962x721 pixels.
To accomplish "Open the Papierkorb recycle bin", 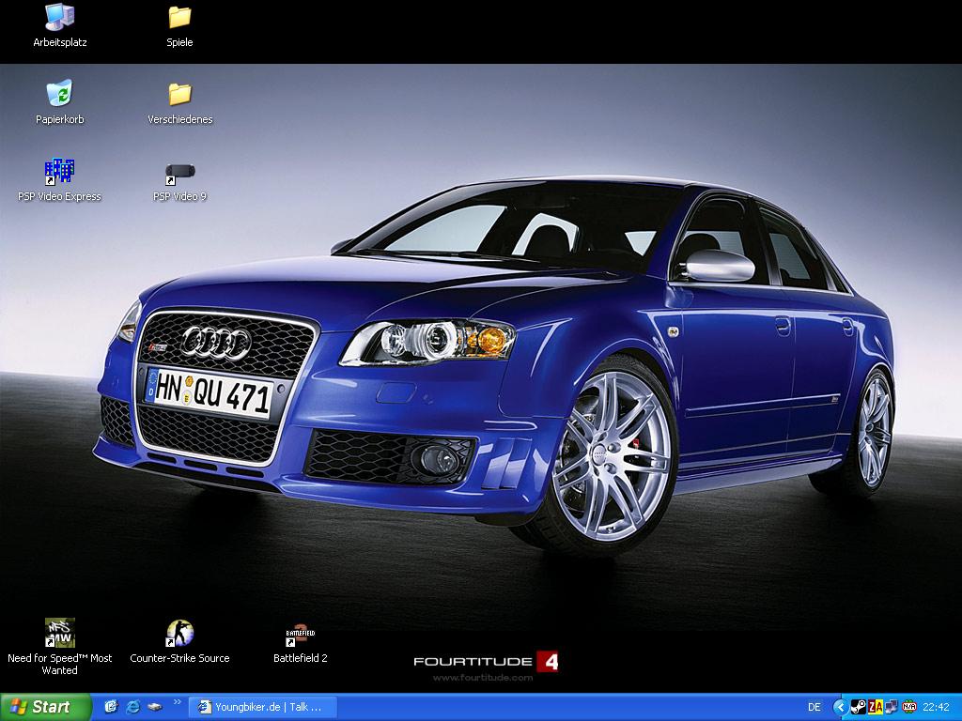I will click(59, 102).
